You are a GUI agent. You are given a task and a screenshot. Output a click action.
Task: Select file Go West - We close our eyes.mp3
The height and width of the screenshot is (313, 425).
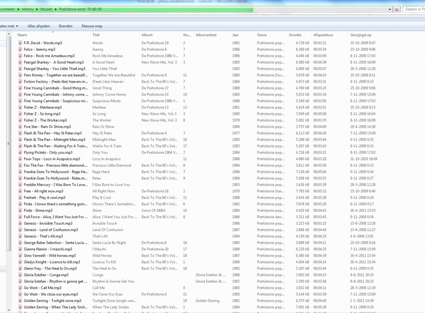(51, 294)
